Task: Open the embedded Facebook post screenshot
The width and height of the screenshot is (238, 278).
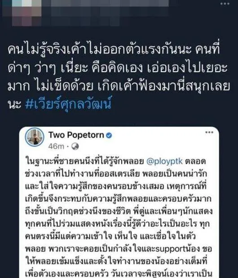Action: (x=119, y=202)
